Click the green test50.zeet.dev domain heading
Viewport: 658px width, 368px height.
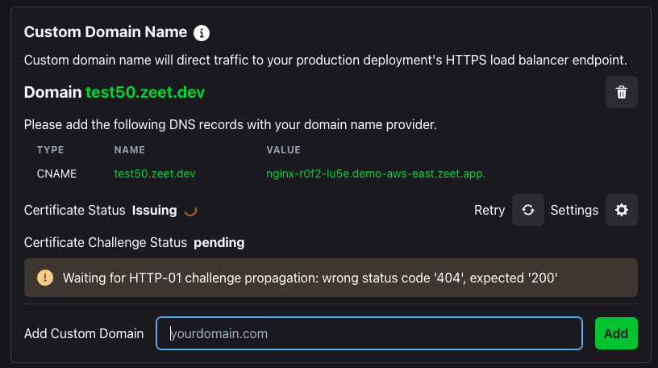tap(145, 92)
